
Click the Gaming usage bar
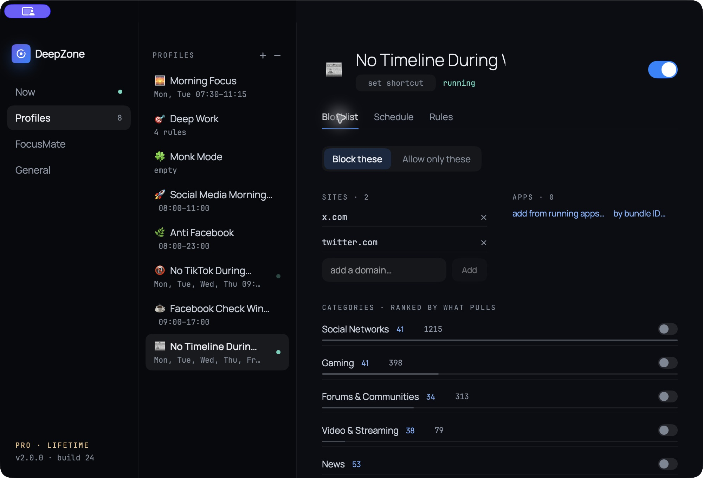coord(499,374)
